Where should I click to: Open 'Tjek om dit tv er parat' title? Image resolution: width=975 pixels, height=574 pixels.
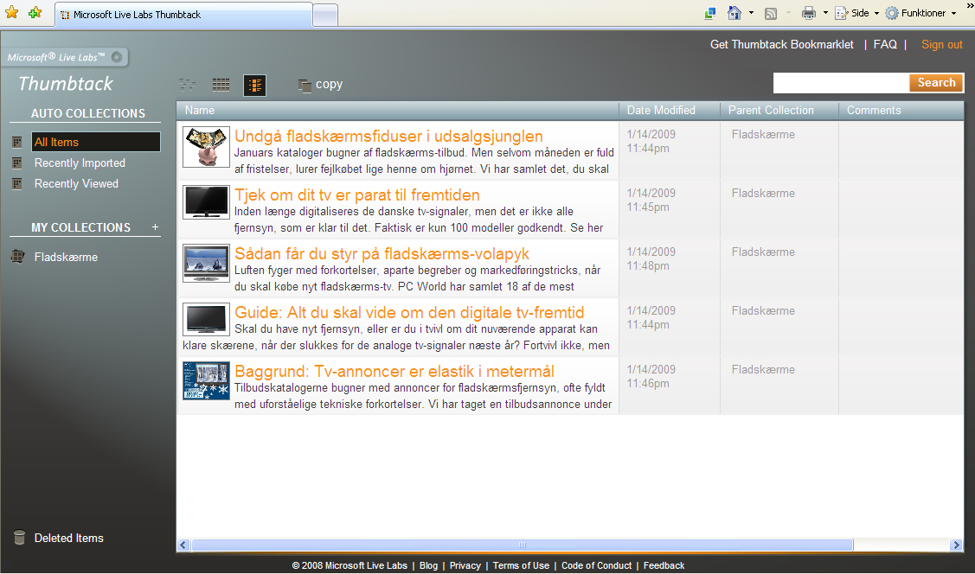(x=357, y=195)
